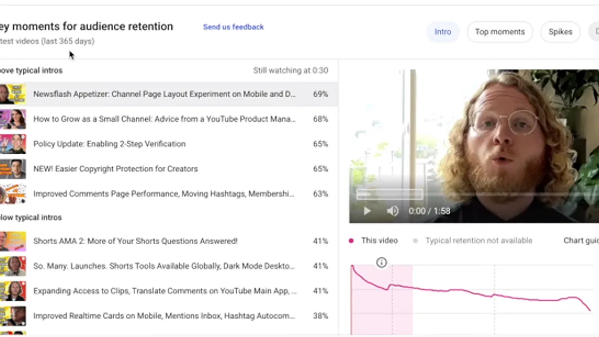
Task: Click thumbnail of Shorts AMA 2 video
Action: pos(12,241)
